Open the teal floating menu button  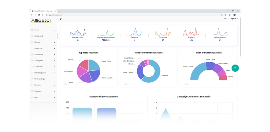tap(235, 68)
